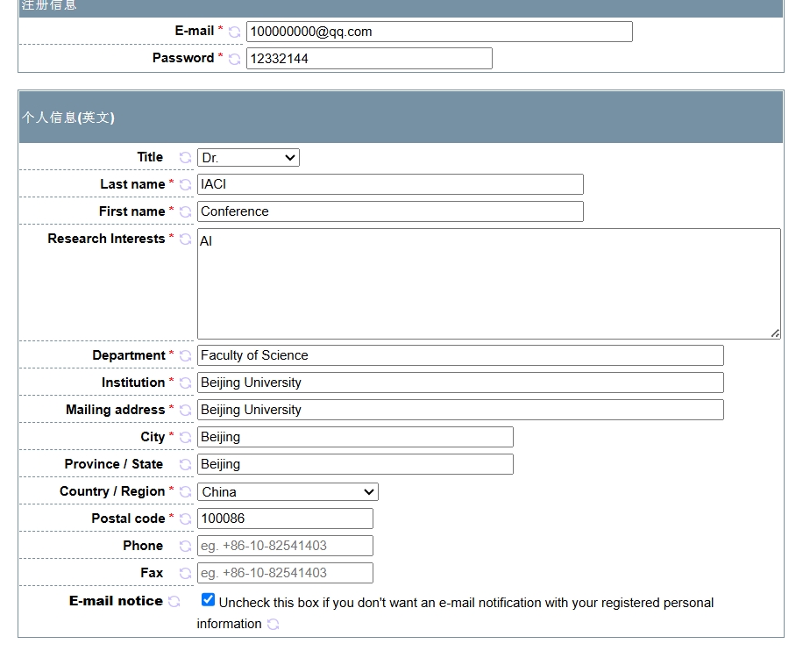Click the refresh icon after the word information
Screen dimensions: 810x651
click(x=274, y=625)
